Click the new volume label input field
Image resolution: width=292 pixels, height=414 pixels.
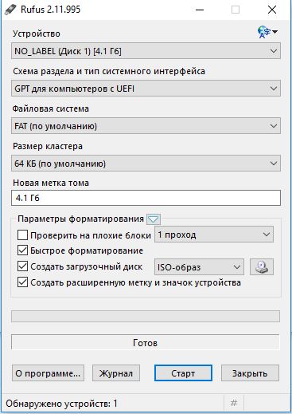(146, 198)
